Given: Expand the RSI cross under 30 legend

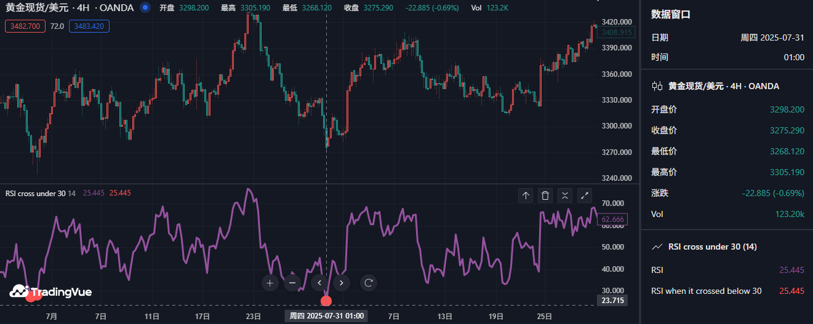Looking at the screenshot, I should [35, 193].
